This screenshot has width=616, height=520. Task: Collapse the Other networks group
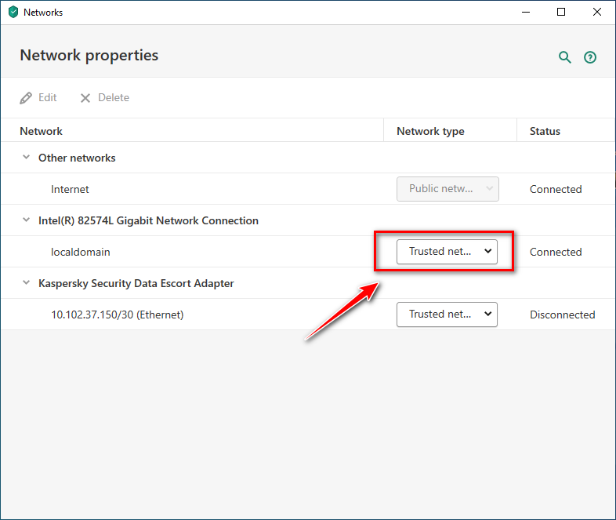[27, 158]
